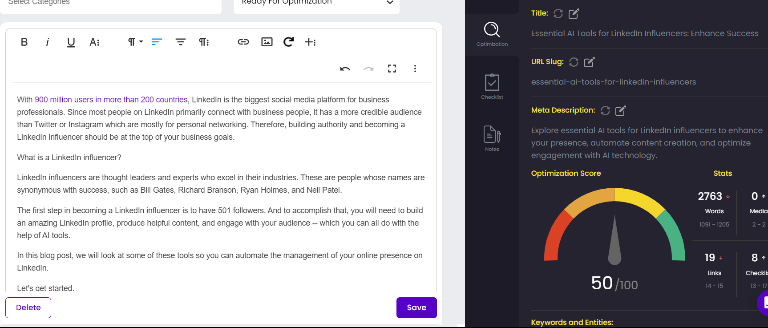The image size is (768, 328).
Task: Open the Ready For Optimization dropdown
Action: tap(316, 4)
